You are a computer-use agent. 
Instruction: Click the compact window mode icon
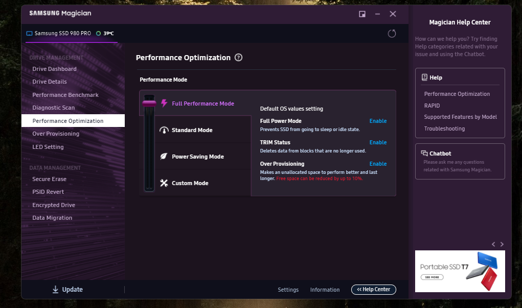coord(362,14)
